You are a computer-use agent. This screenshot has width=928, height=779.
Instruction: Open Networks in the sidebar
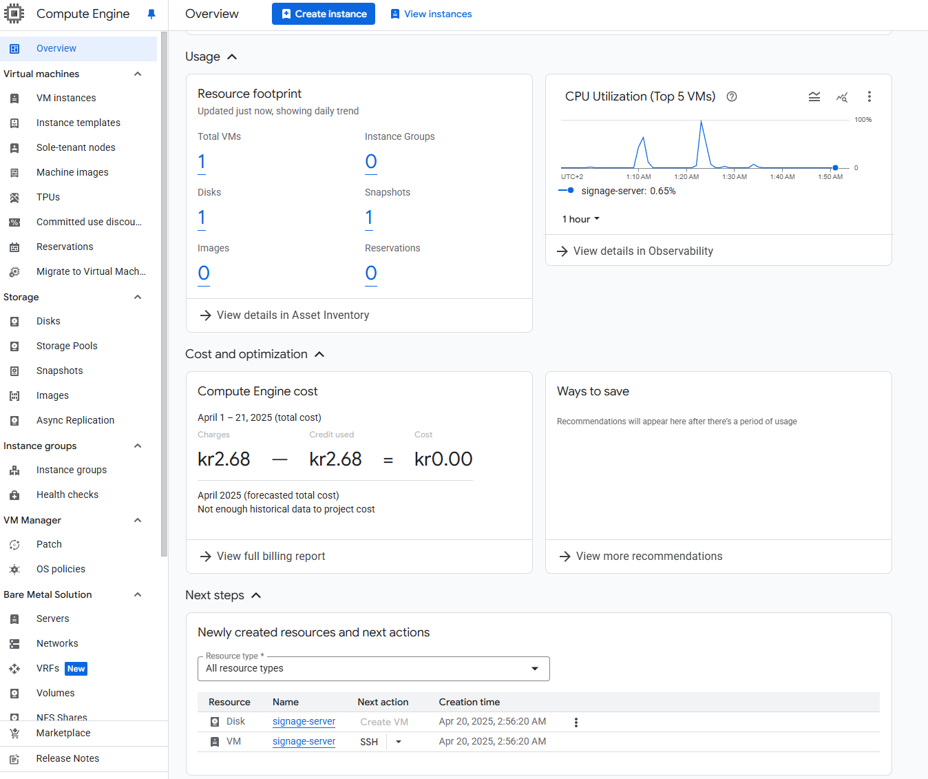[x=57, y=643]
